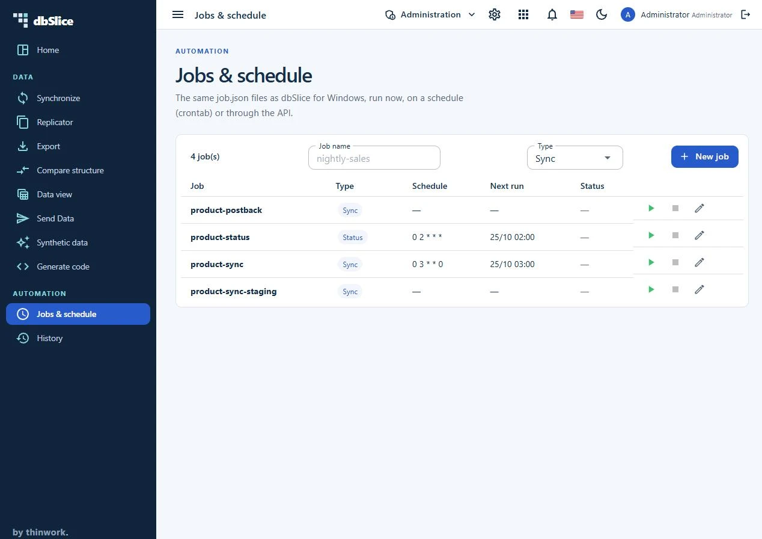Open Generate code in sidebar
The width and height of the screenshot is (762, 539).
pos(78,266)
